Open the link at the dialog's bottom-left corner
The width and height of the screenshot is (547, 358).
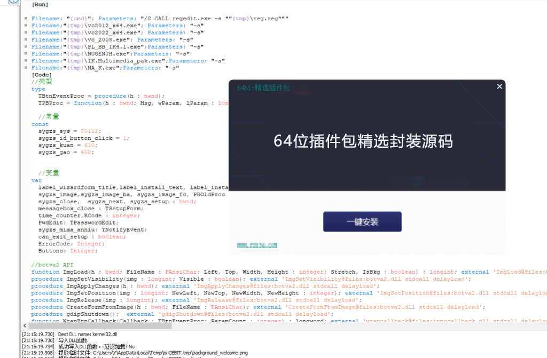point(257,245)
